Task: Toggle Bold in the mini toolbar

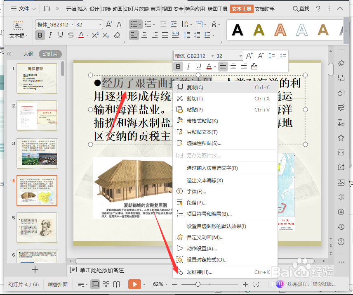Action: pos(178,67)
